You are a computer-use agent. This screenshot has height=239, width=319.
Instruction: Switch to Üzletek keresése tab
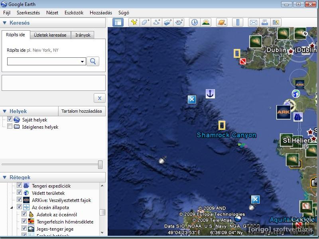pyautogui.click(x=50, y=35)
